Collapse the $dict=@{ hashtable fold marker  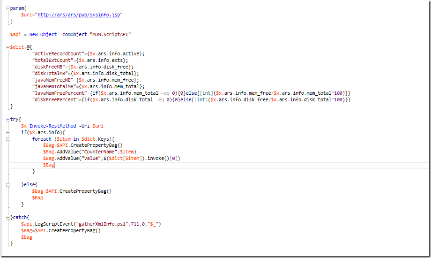(8, 47)
